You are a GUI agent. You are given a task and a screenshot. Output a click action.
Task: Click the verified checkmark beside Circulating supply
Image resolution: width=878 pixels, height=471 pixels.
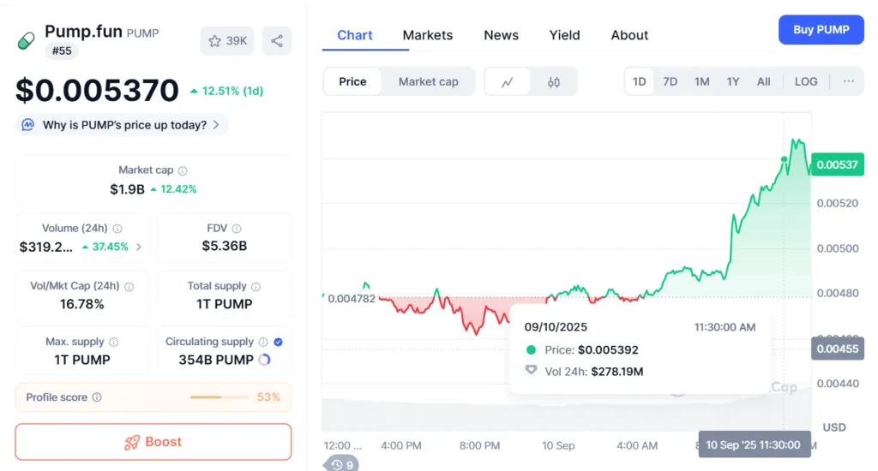click(x=279, y=342)
